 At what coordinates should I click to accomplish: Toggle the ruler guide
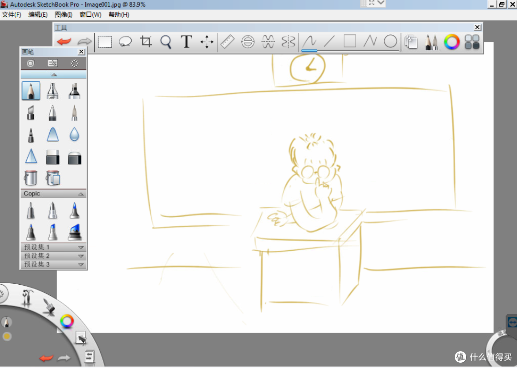click(227, 42)
